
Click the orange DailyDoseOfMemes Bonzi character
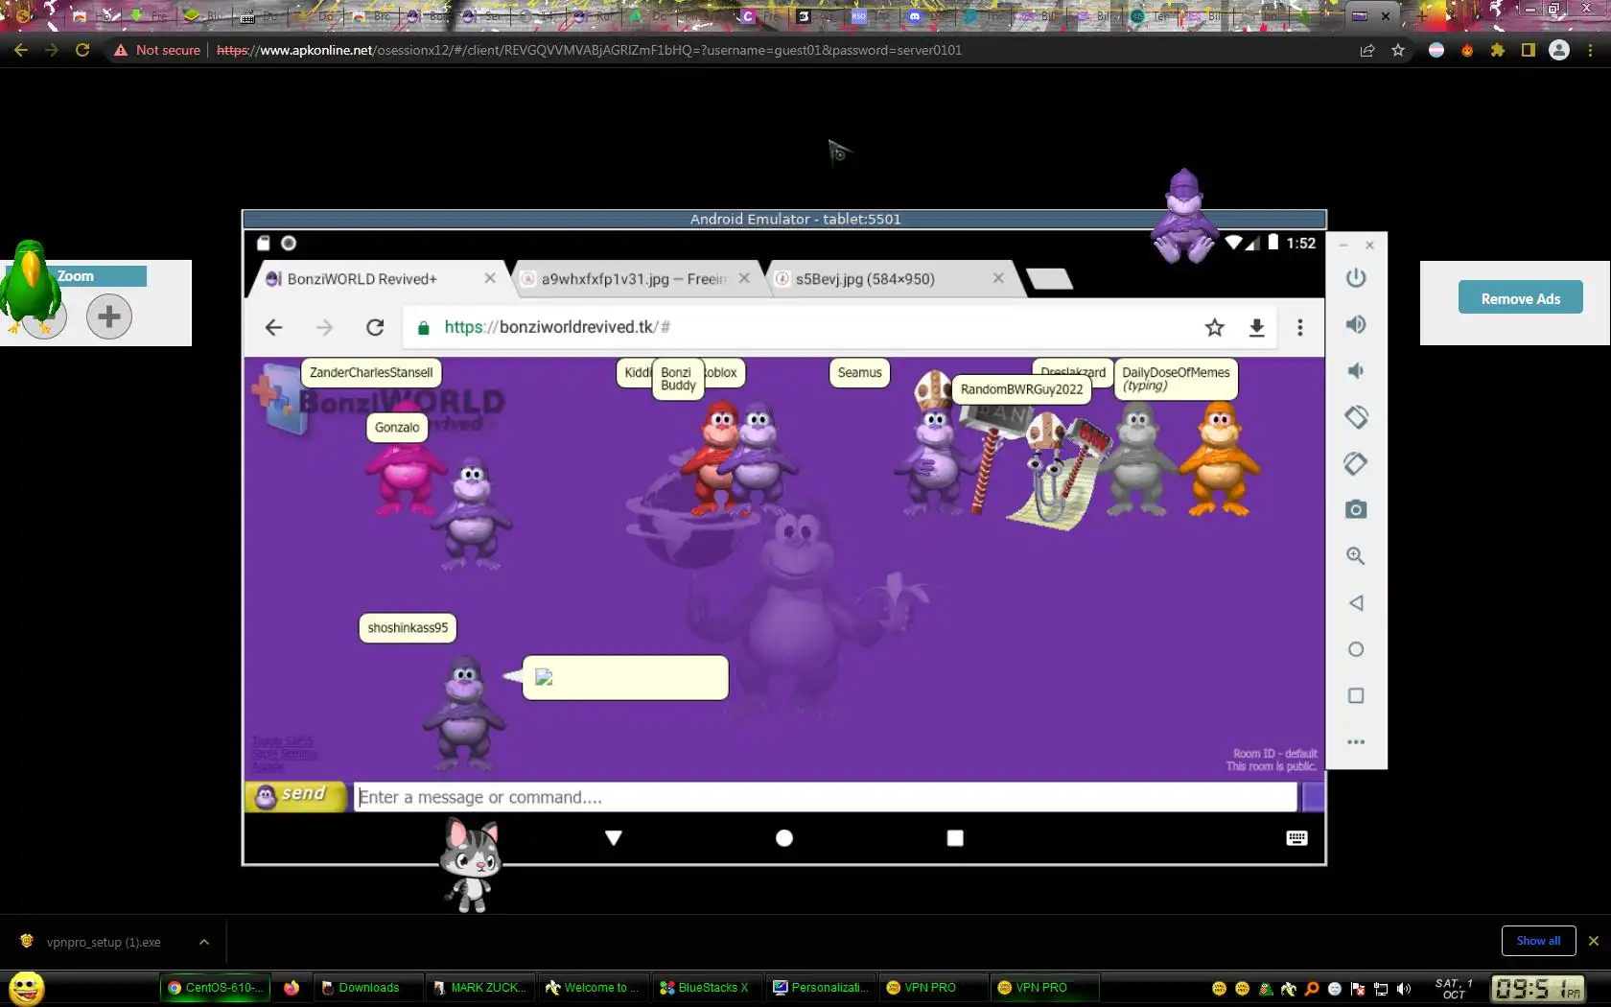(1220, 460)
